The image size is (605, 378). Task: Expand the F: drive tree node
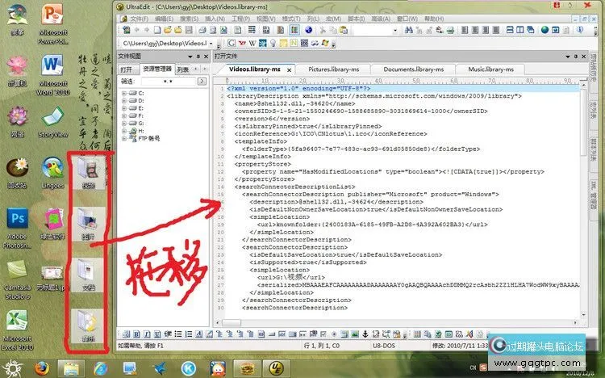pyautogui.click(x=124, y=115)
